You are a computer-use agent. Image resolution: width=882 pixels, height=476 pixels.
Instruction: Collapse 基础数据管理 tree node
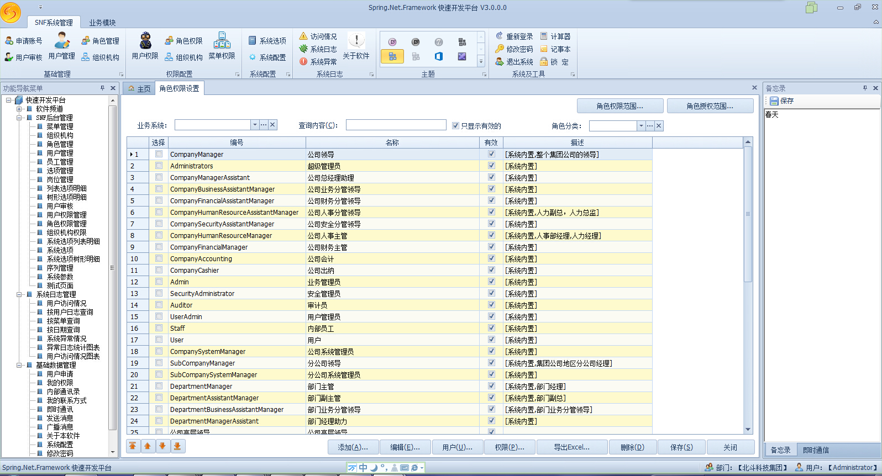[19, 365]
